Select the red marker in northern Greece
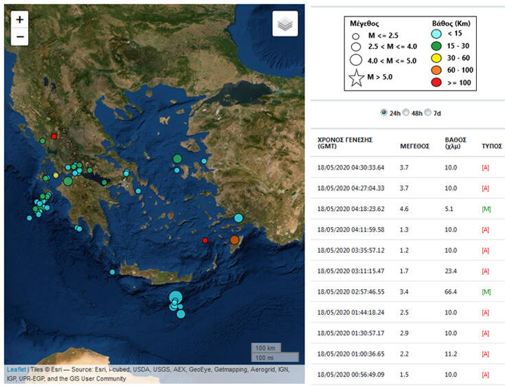The height and width of the screenshot is (386, 505). (54, 136)
